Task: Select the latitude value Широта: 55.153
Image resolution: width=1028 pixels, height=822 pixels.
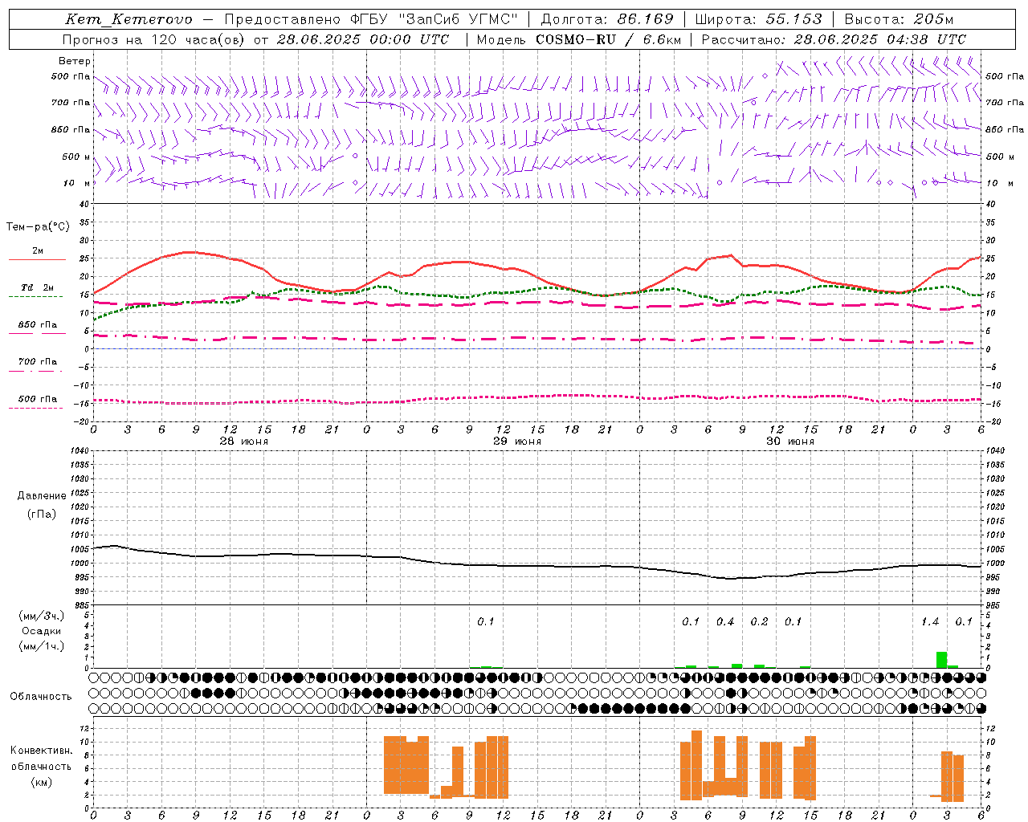Action: (x=759, y=19)
